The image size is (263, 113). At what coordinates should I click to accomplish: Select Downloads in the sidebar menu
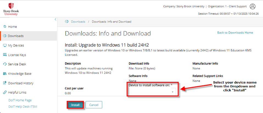[x=29, y=36]
